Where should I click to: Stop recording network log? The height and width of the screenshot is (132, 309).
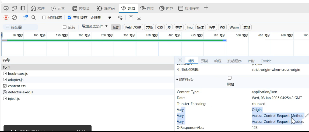pos(6,17)
